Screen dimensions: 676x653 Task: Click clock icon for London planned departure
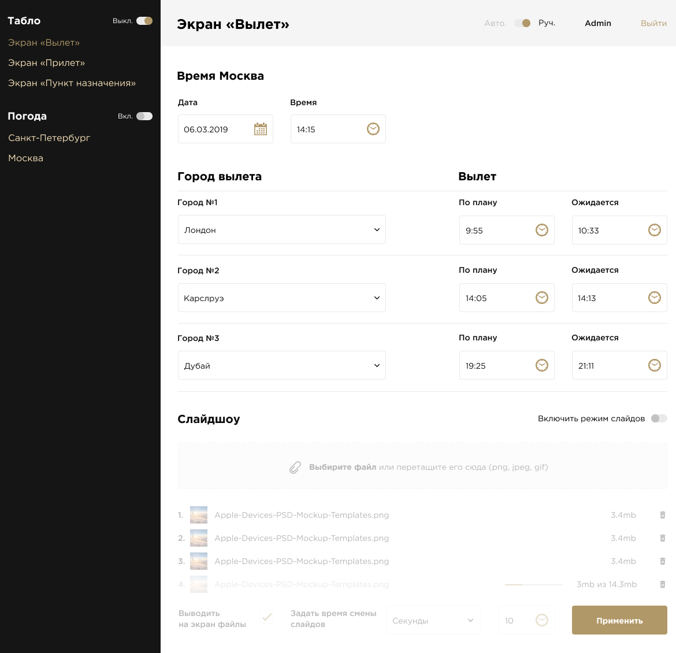pos(542,230)
